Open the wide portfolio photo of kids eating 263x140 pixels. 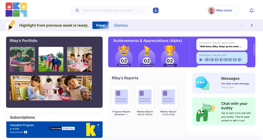[x=51, y=88]
